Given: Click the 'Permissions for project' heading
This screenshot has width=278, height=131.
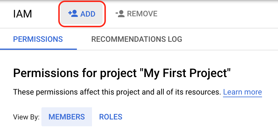Looking at the screenshot, I should point(122,73).
